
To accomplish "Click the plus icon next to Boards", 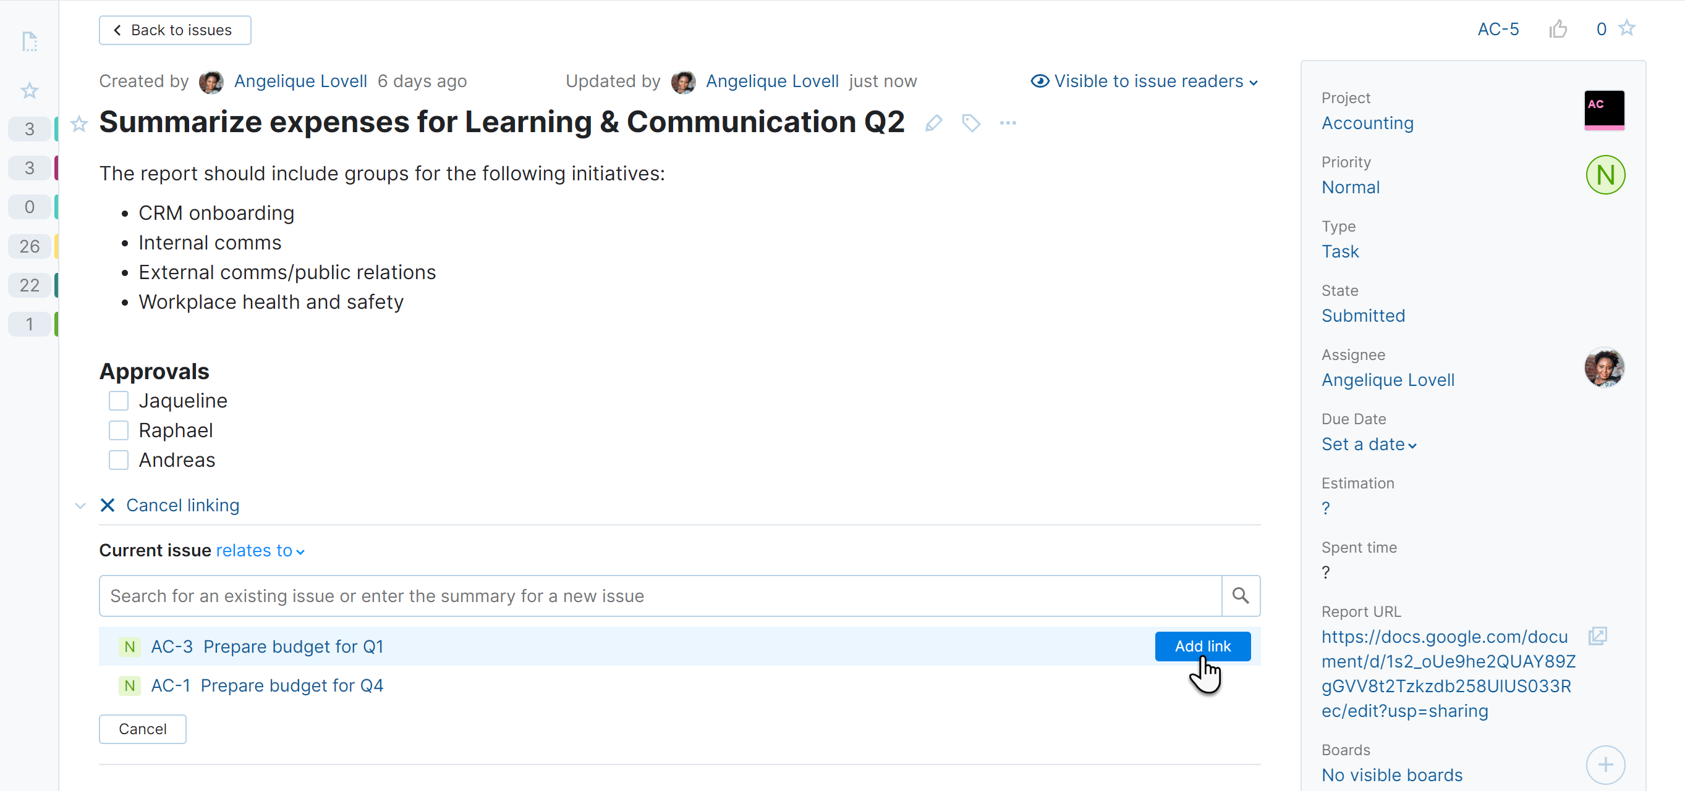I will pos(1605,765).
